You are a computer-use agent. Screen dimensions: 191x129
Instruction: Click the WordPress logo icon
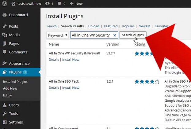pyautogui.click(x=4, y=4)
